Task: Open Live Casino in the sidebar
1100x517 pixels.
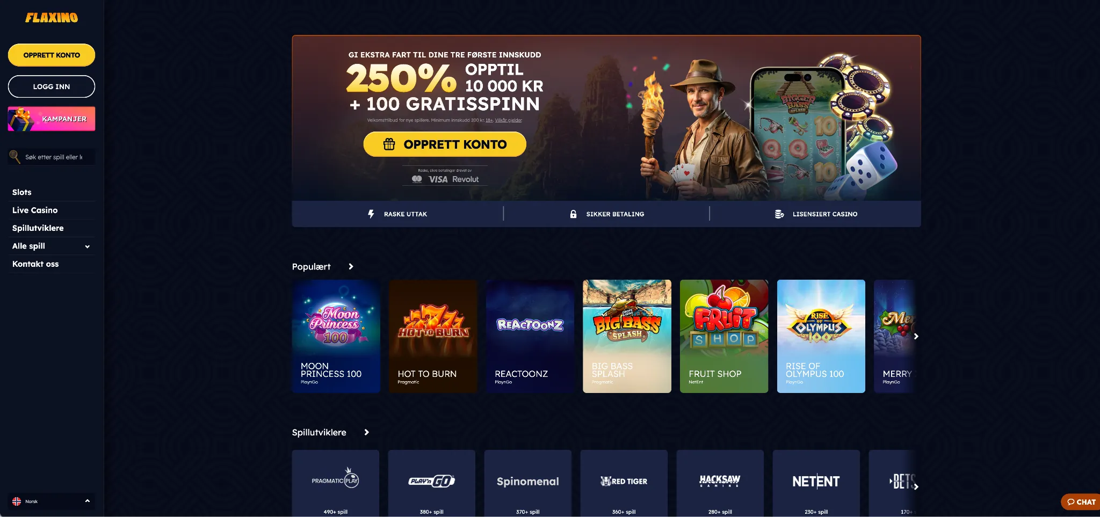Action: 35,210
